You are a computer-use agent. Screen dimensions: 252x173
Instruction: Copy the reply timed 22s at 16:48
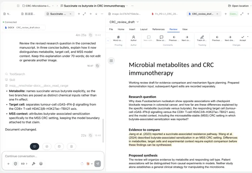(91, 135)
